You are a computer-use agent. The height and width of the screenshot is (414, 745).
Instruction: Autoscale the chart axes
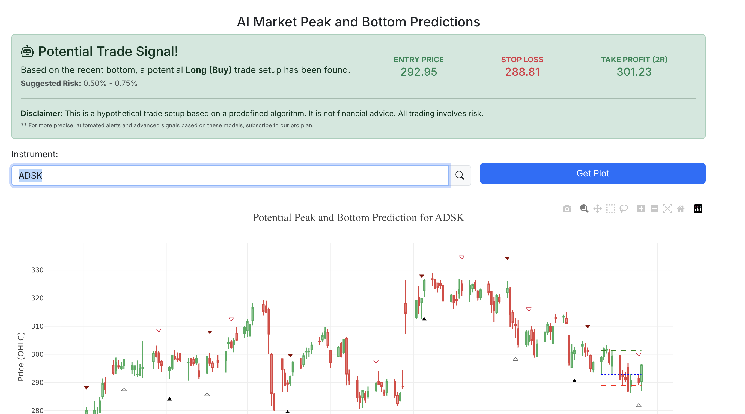[x=667, y=209]
